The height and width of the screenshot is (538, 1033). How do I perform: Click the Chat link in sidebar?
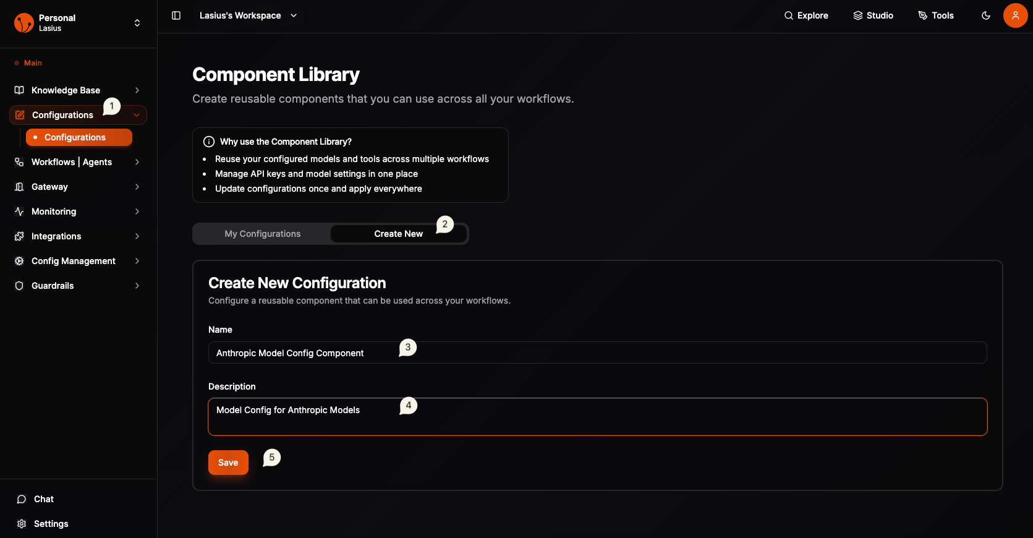pos(44,499)
